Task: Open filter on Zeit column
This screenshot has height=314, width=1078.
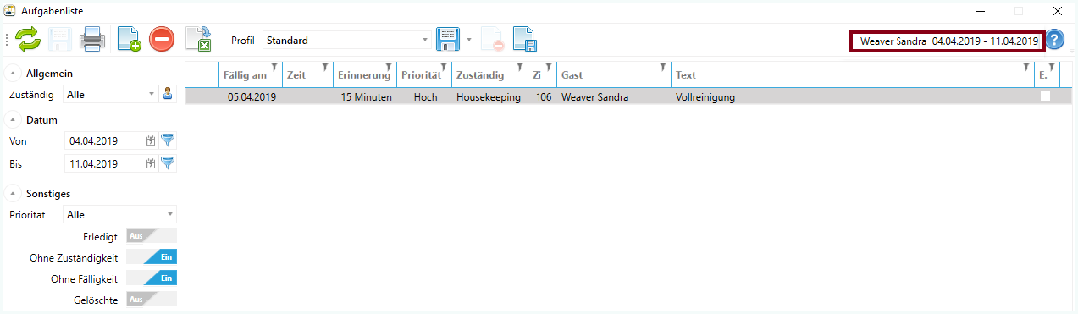Action: pyautogui.click(x=325, y=66)
